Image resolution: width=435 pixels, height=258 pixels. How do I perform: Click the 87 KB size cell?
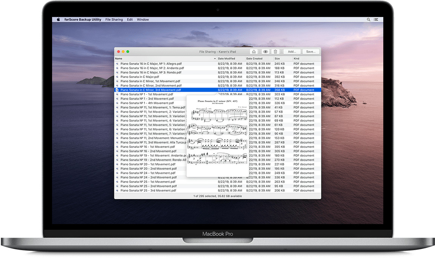[x=278, y=116]
